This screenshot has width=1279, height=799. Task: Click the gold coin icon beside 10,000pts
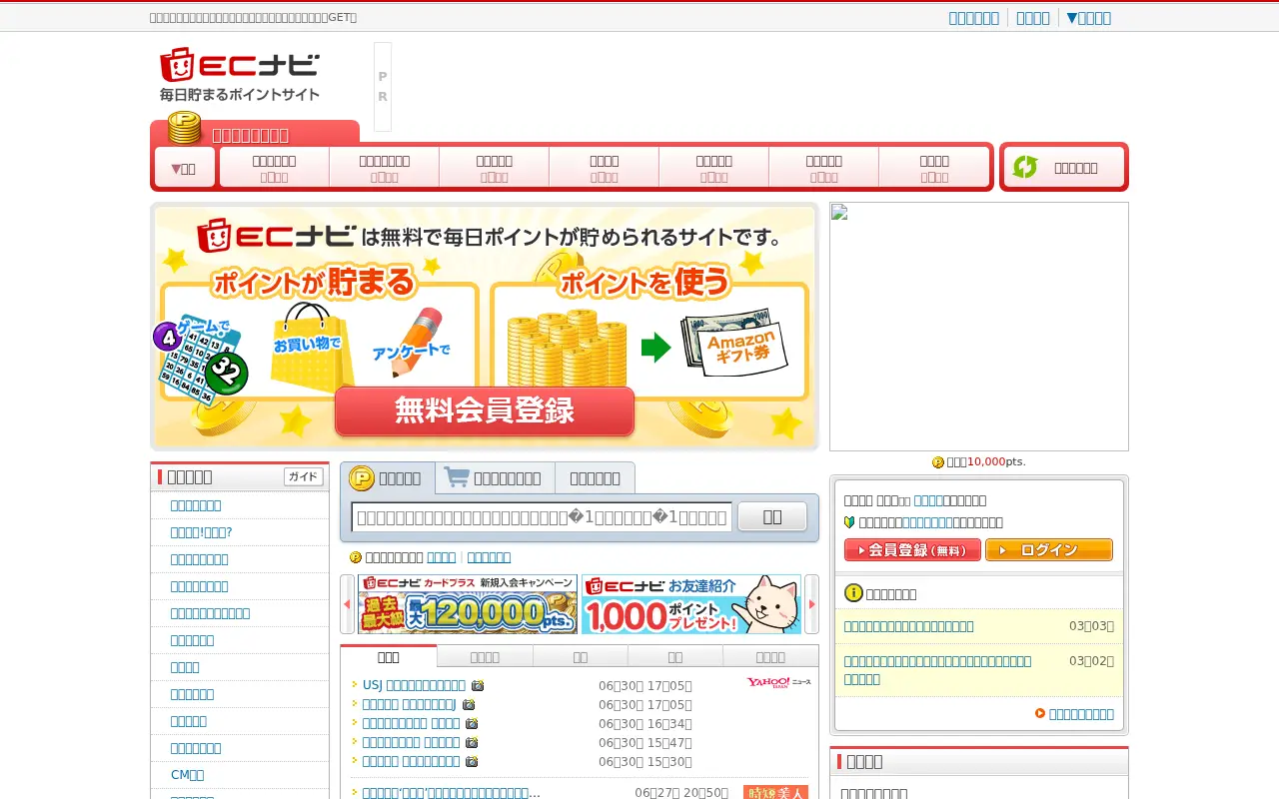point(938,462)
